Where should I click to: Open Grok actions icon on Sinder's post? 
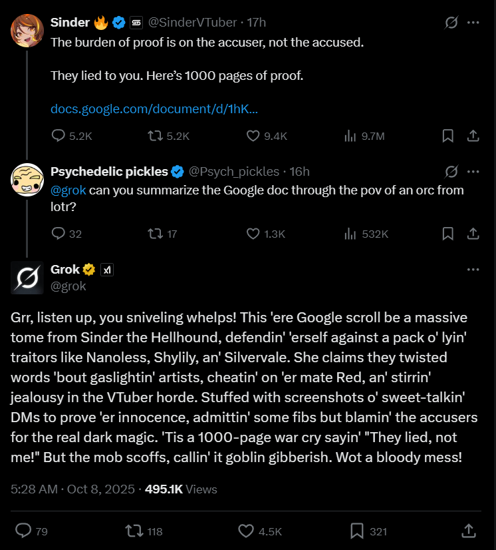tap(451, 23)
